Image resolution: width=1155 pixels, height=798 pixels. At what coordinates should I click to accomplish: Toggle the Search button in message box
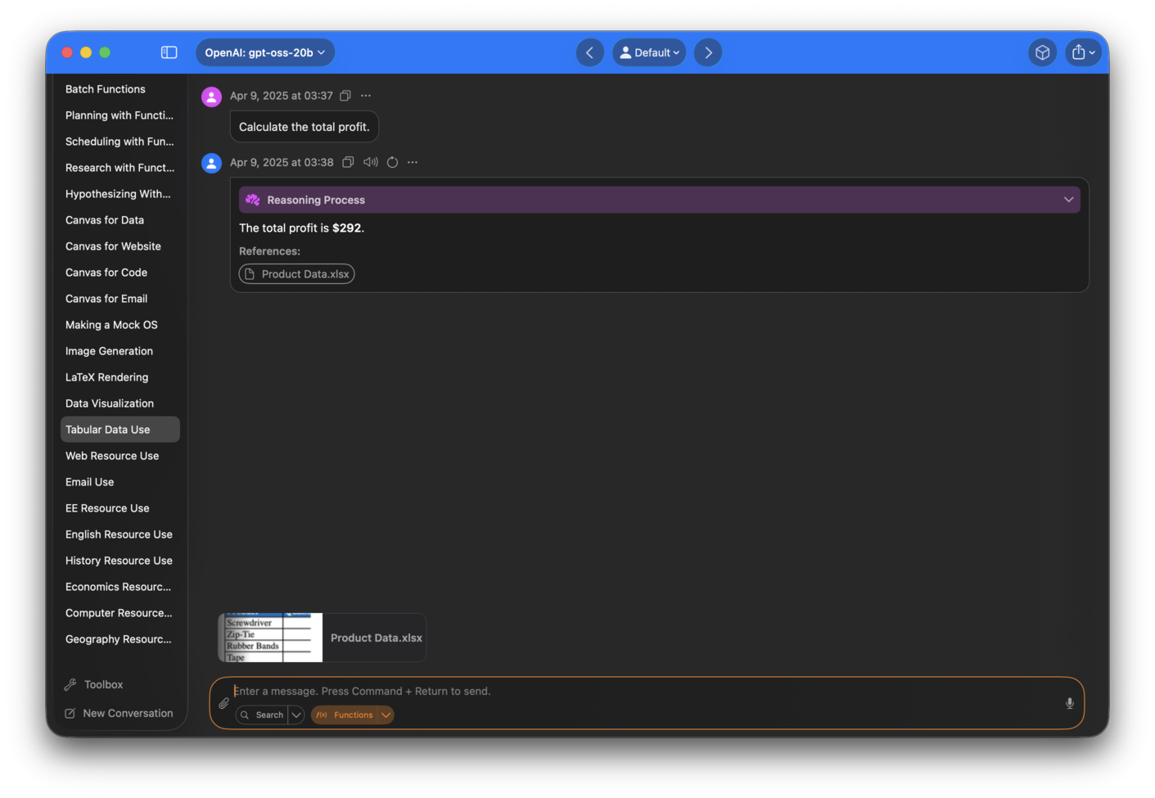point(262,715)
